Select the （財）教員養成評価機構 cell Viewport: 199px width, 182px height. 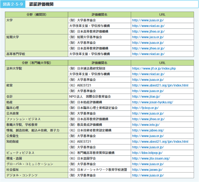point(99,125)
